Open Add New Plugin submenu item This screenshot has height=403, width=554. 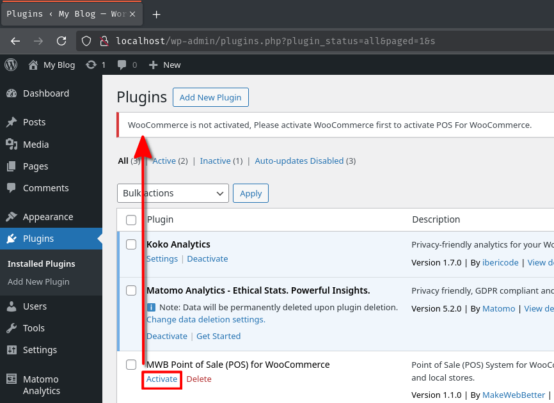[38, 282]
